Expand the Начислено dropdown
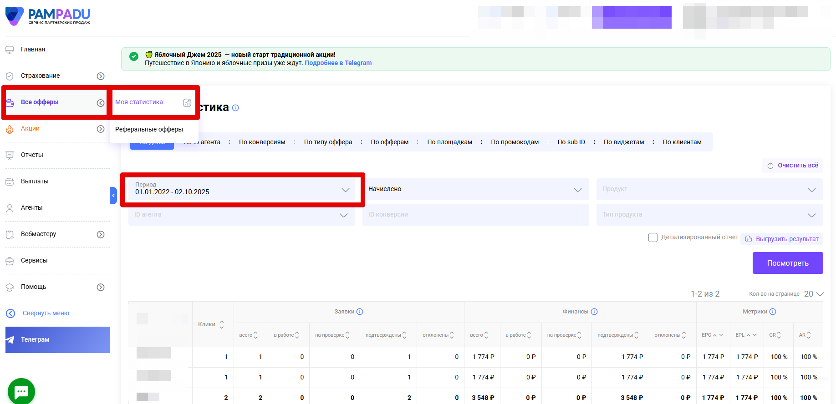 click(475, 189)
